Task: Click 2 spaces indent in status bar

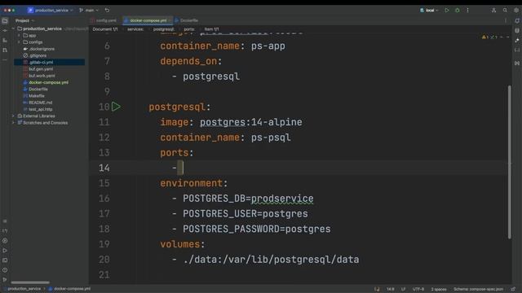Action: 439,289
